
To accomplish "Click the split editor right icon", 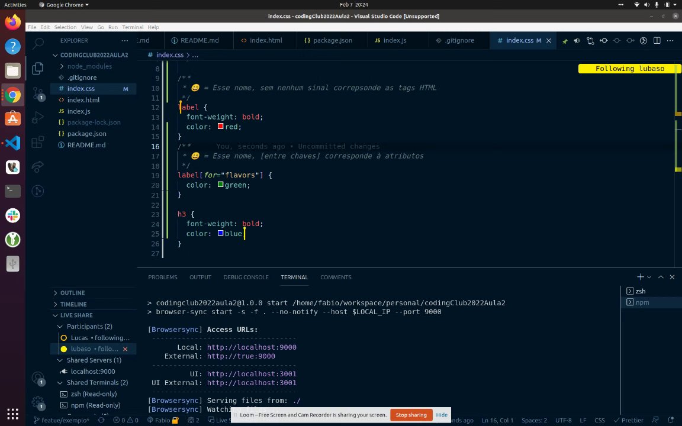I will pos(656,41).
